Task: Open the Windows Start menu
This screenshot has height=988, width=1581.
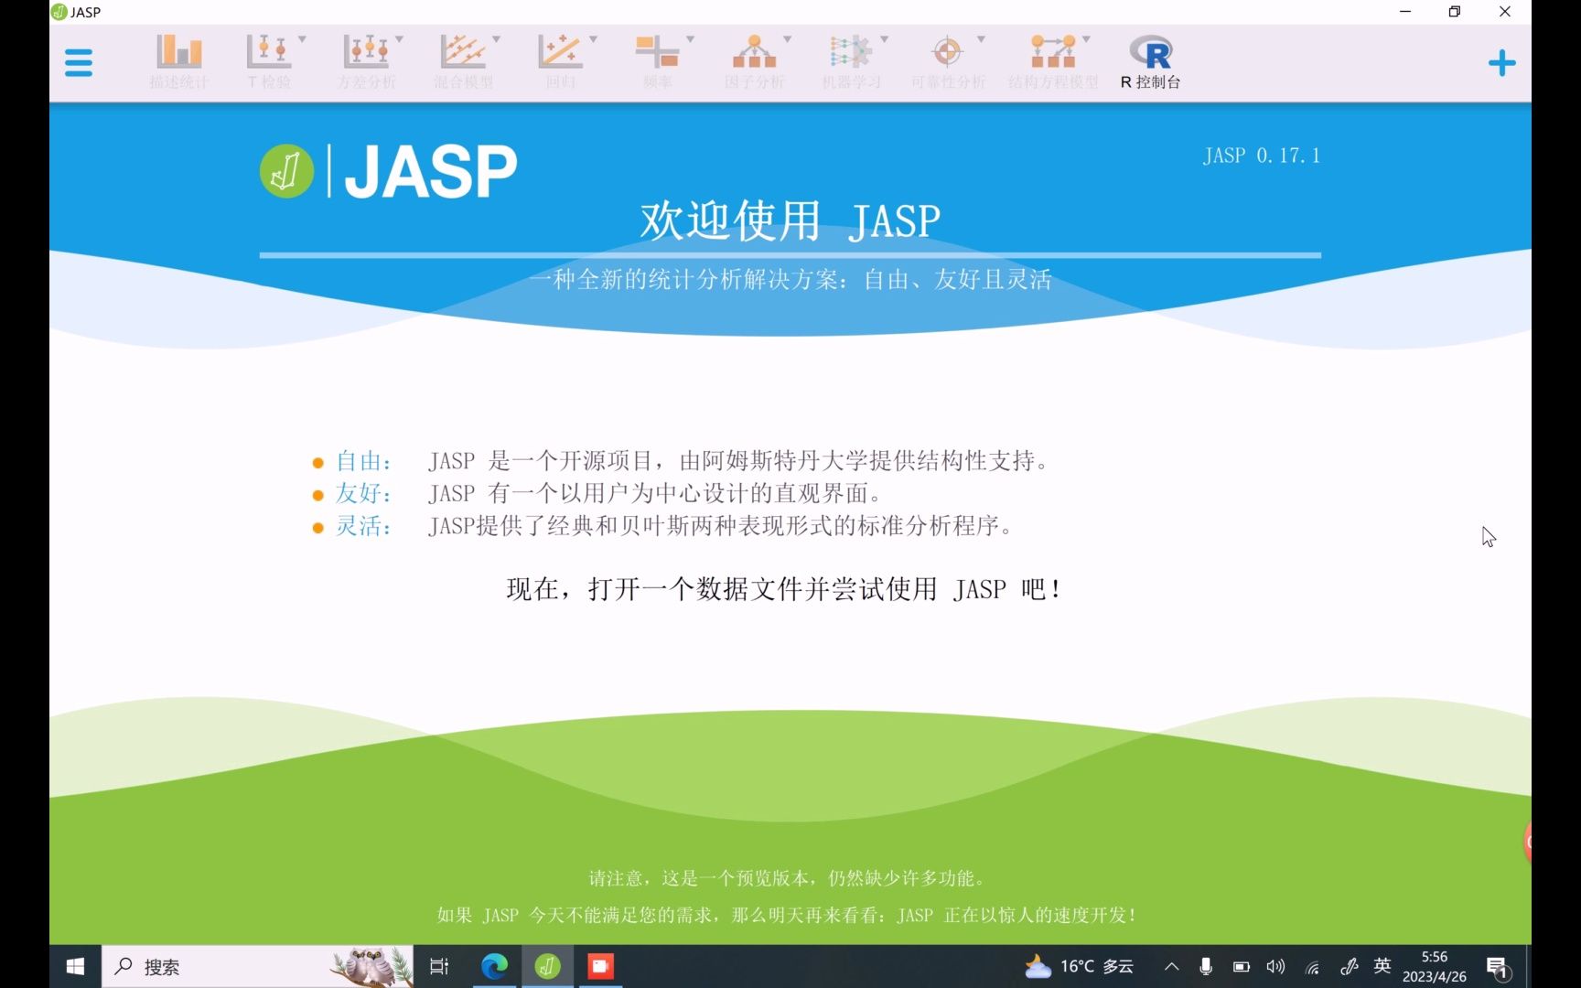Action: (x=75, y=966)
